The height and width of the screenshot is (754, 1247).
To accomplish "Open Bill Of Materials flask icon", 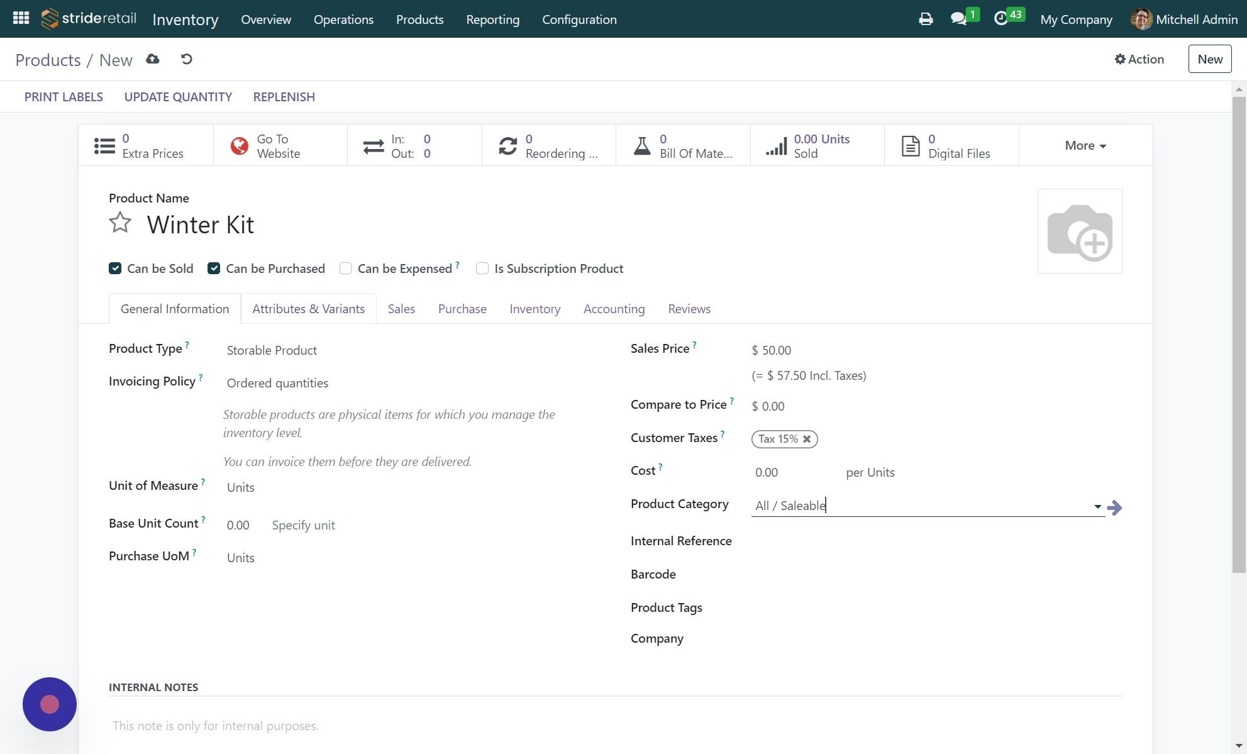I will click(x=642, y=146).
